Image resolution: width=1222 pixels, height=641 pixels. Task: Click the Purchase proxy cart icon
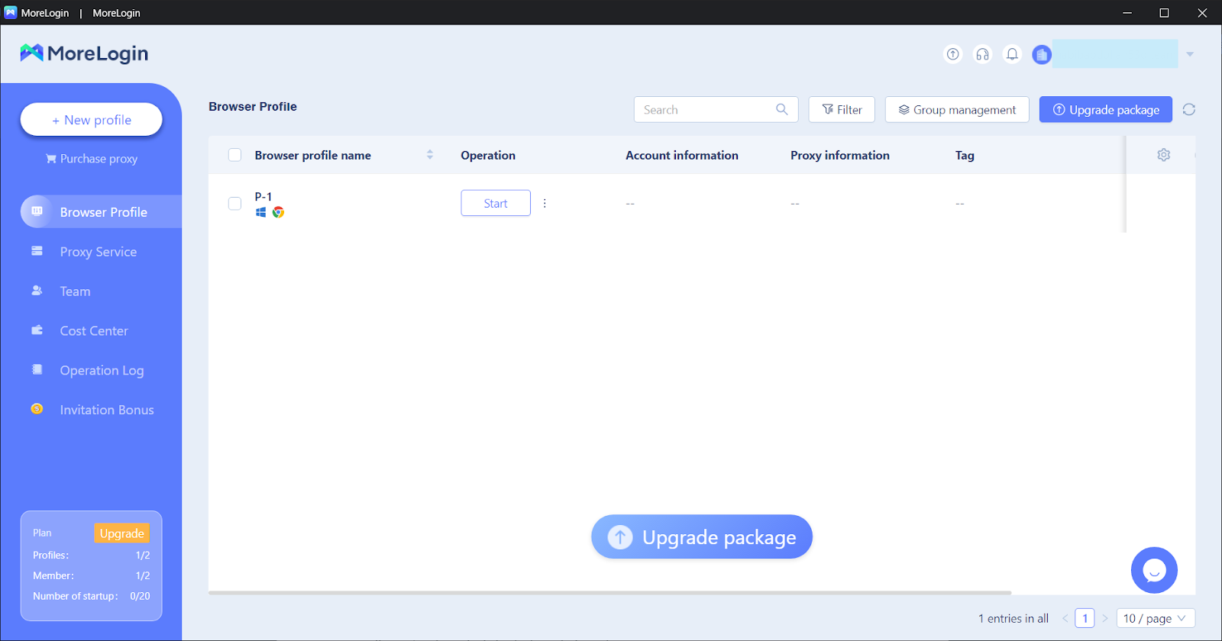click(x=51, y=159)
